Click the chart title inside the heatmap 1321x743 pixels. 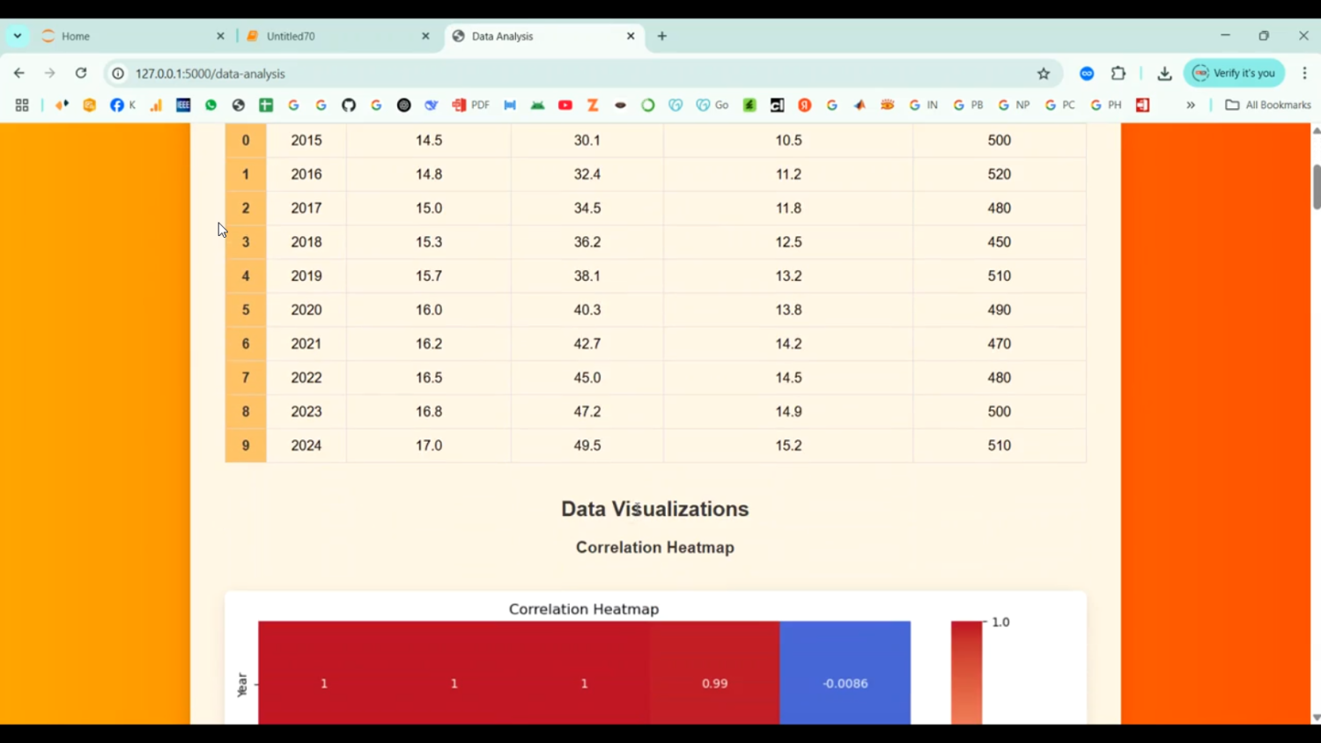point(584,609)
